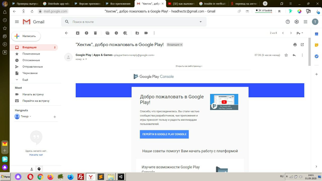
Task: Snooze this email with clock icon
Action: click(x=116, y=33)
